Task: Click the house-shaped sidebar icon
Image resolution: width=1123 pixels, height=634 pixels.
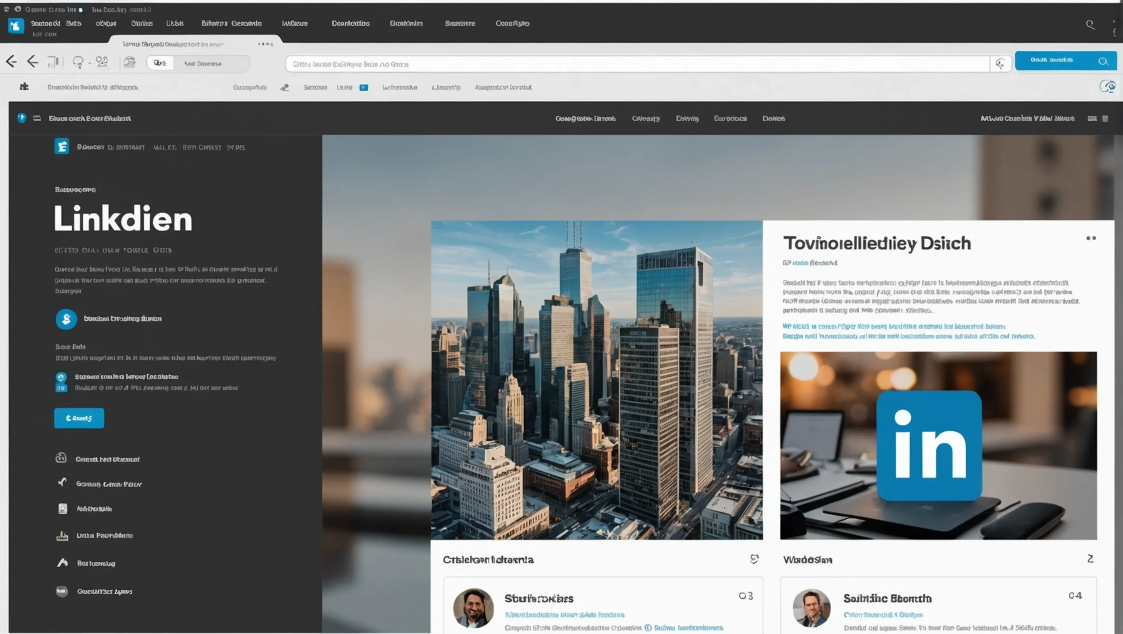Action: [61, 458]
